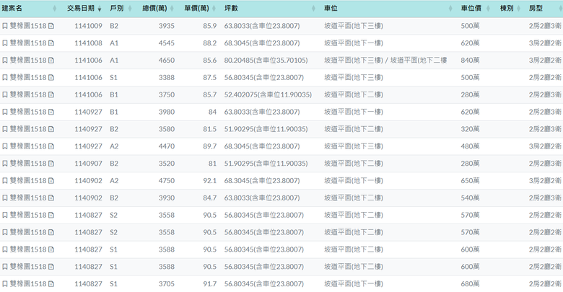Open 雙橡園1518 link in the 3705 price row
The width and height of the screenshot is (563, 292).
(28, 284)
